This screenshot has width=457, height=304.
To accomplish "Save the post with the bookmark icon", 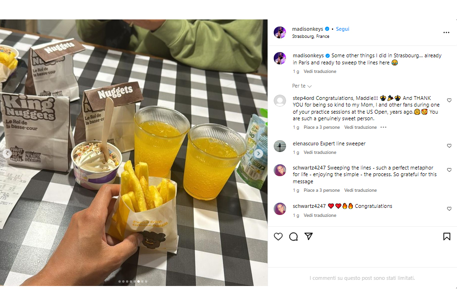I will tap(447, 236).
